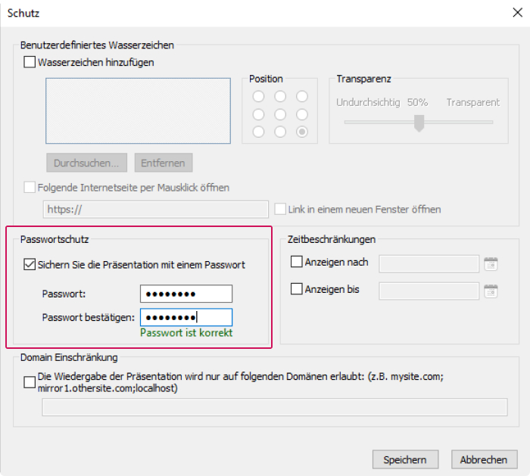Click the Entfernen button
This screenshot has height=476, width=530.
coord(164,163)
